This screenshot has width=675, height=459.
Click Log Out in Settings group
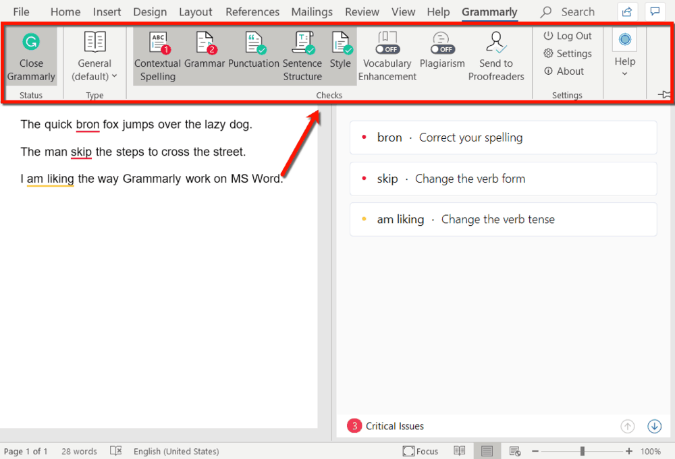[x=568, y=36]
